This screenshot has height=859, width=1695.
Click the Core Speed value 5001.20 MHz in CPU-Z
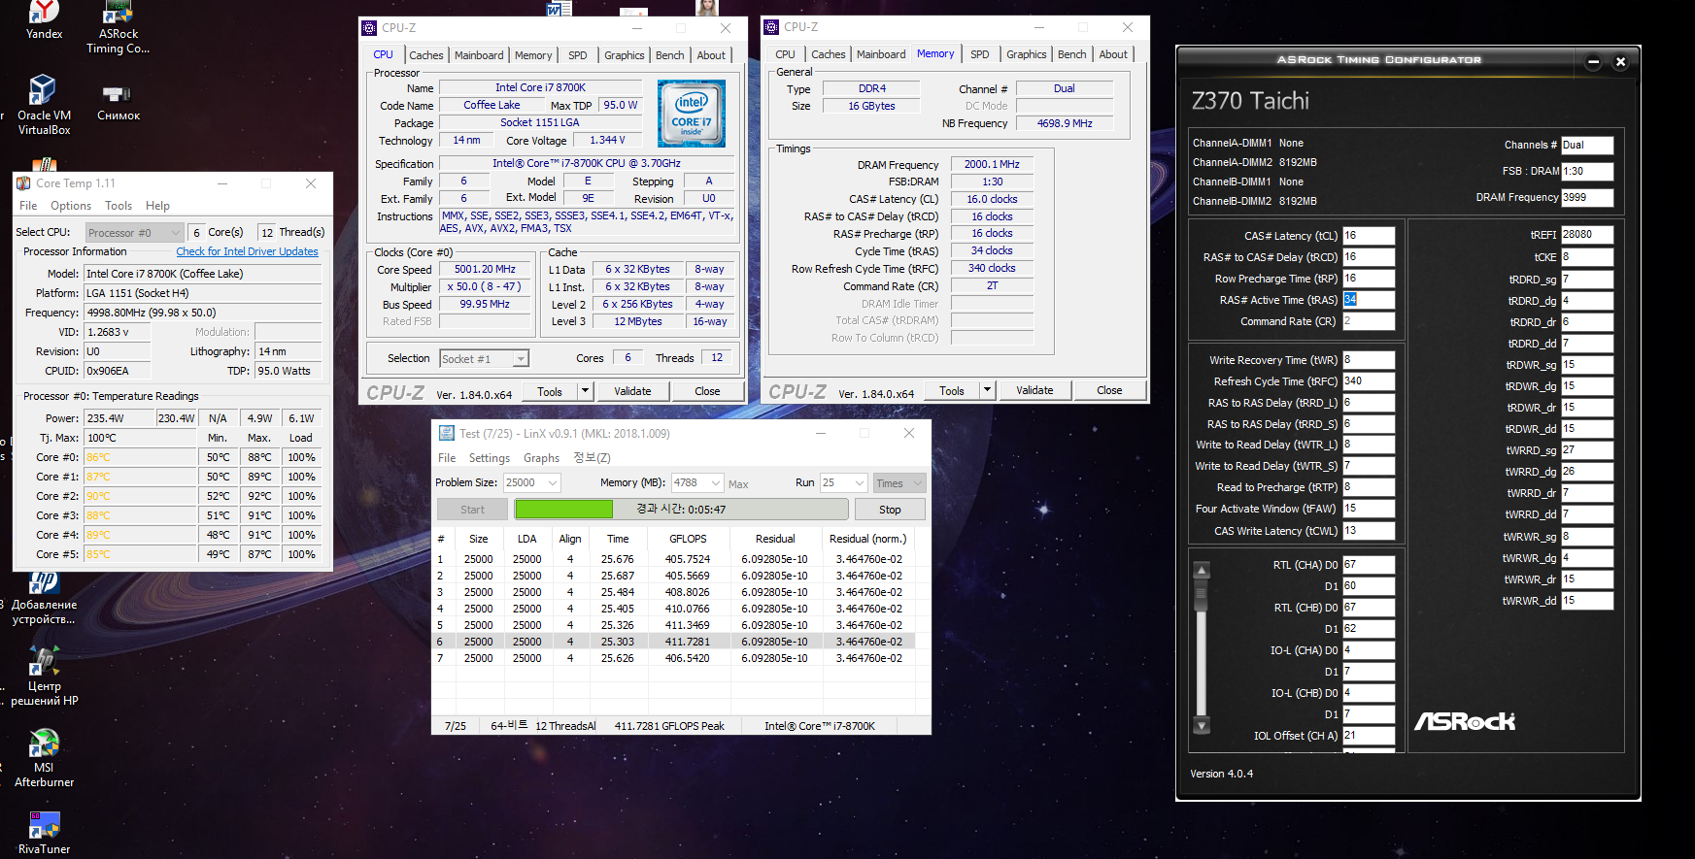click(x=485, y=270)
